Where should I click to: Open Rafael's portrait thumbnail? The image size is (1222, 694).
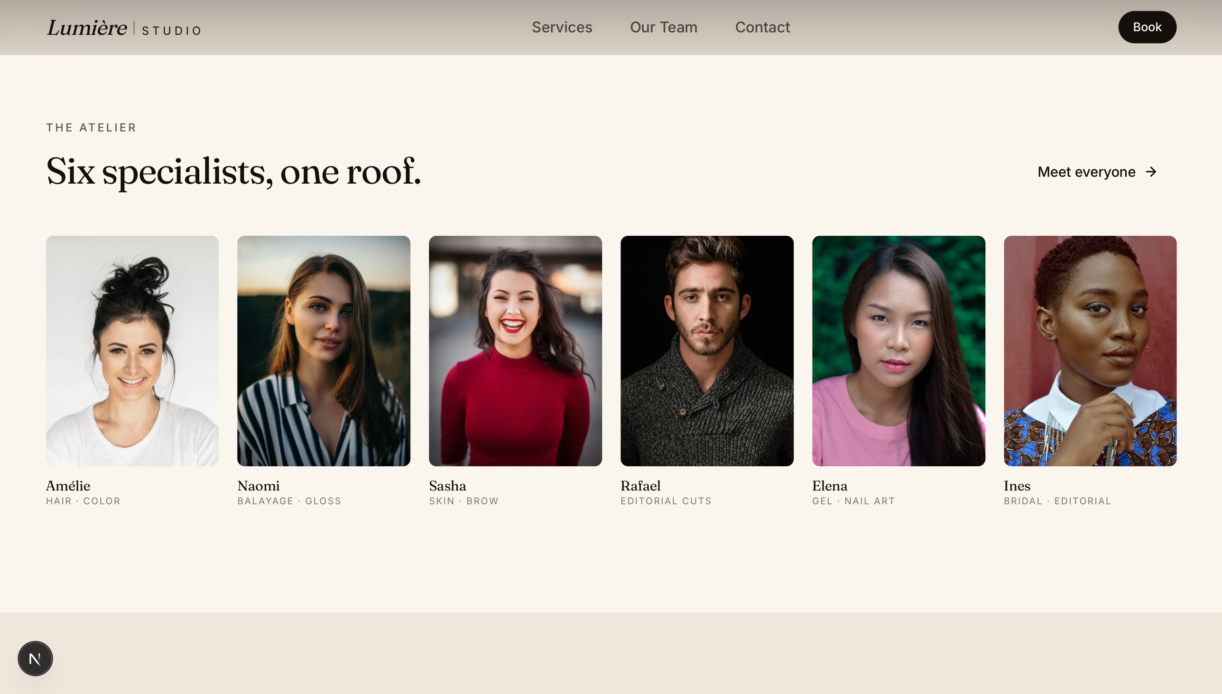click(707, 351)
